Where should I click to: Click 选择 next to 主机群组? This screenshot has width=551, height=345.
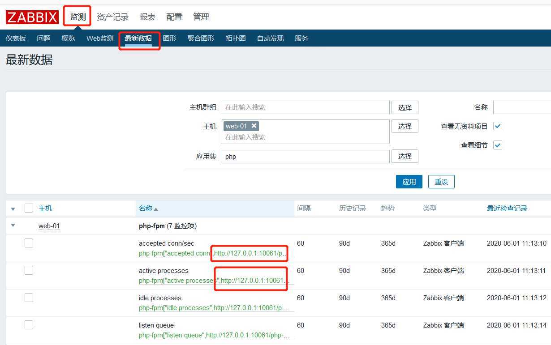pos(405,107)
